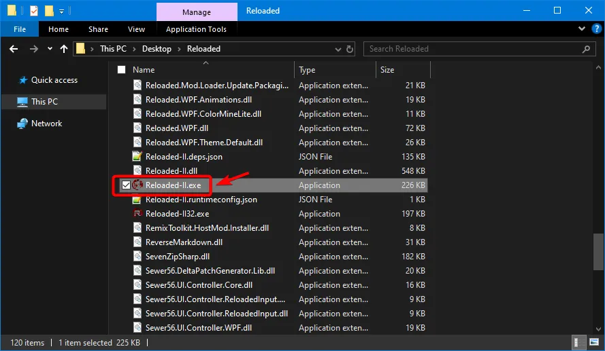Sort files by Name column
Screen dimensions: 605x351
[x=144, y=70]
